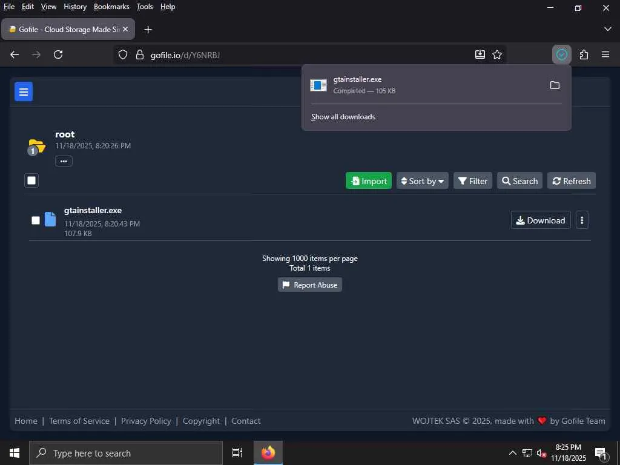
Task: Click the Windows search box
Action: point(126,453)
